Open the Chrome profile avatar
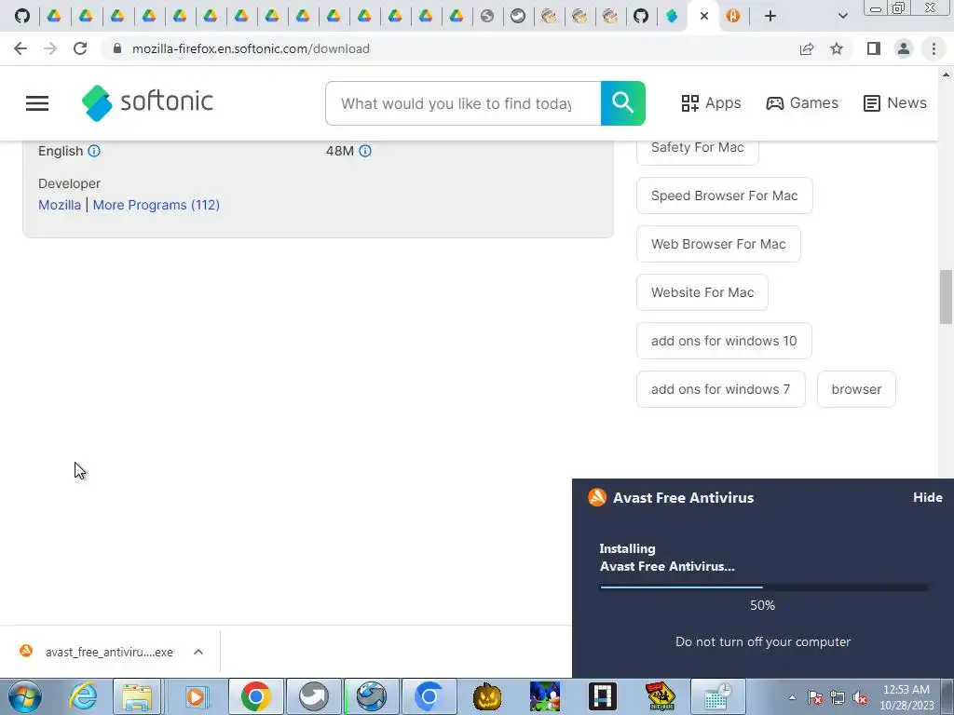 point(904,48)
